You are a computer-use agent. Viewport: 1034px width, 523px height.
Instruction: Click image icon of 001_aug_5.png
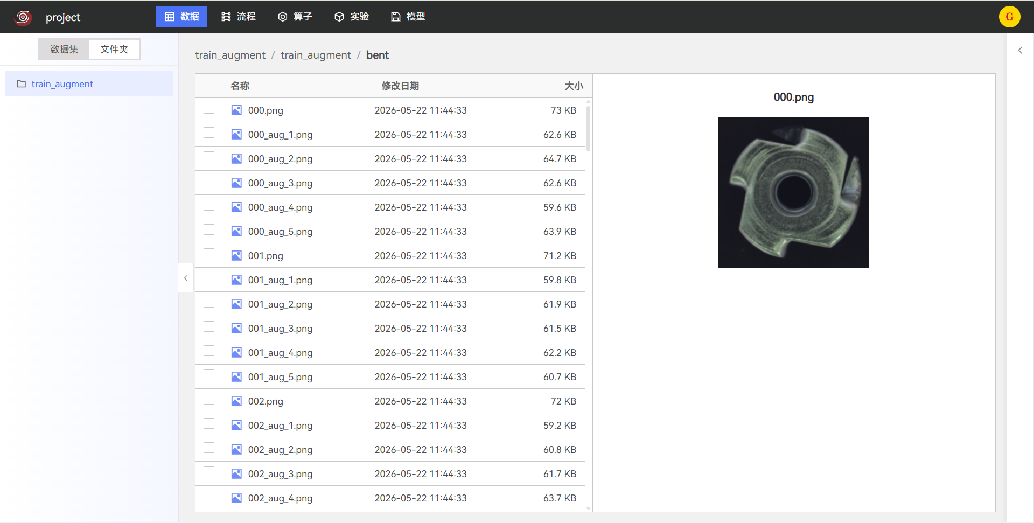236,376
